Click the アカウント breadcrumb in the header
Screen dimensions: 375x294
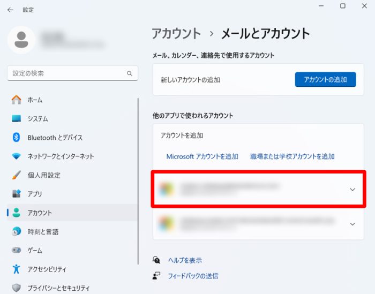click(176, 33)
